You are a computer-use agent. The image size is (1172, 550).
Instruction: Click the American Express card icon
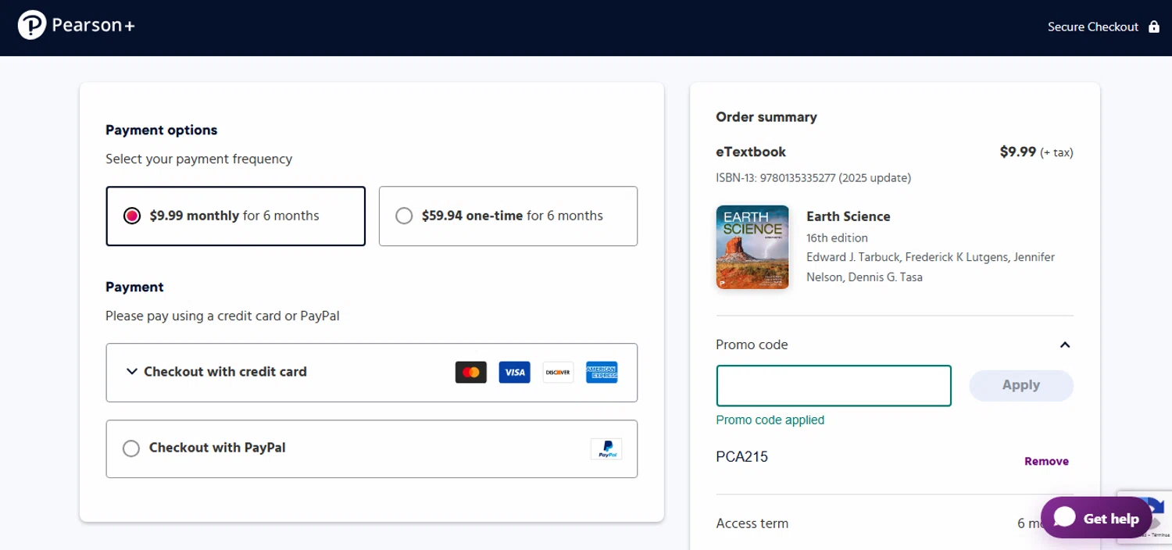(x=602, y=373)
